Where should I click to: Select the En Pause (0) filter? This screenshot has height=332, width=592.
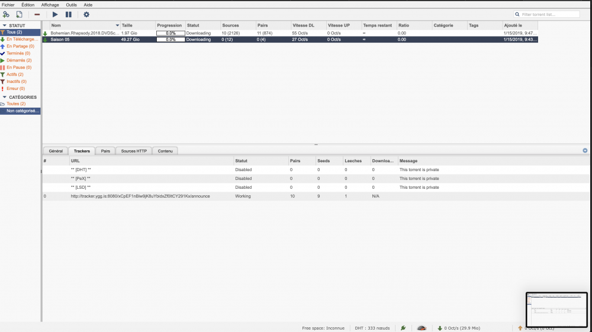pos(20,67)
